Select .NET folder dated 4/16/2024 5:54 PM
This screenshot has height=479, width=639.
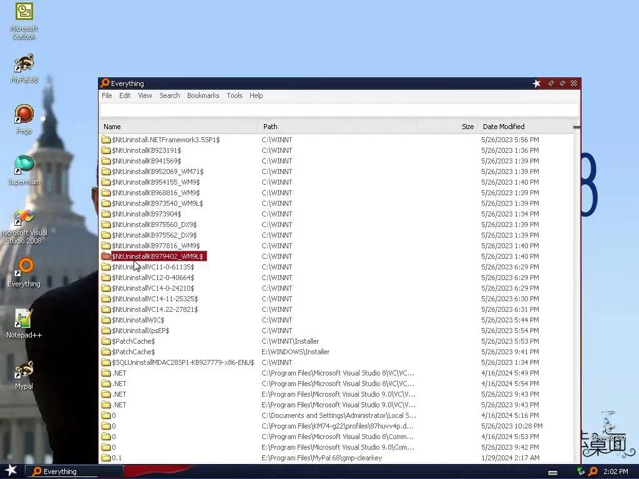point(336,384)
